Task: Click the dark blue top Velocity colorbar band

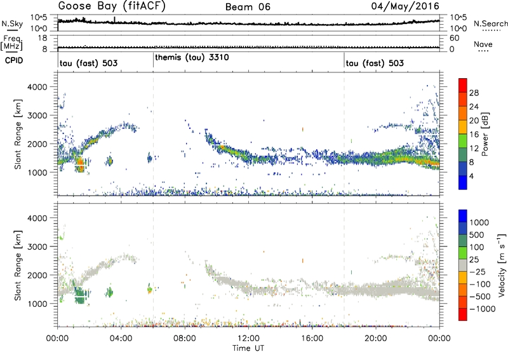Action: point(463,216)
